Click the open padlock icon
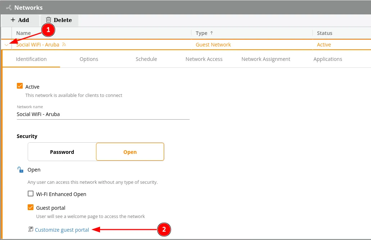371x240 pixels. click(20, 170)
